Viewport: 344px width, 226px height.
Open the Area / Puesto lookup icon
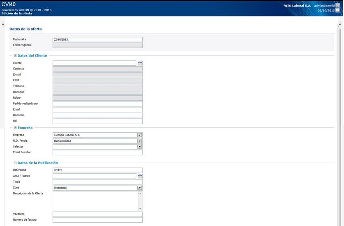click(140, 176)
